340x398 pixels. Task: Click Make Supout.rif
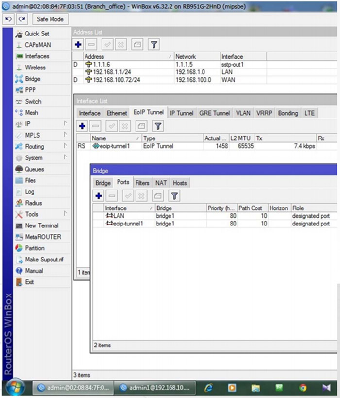coord(44,260)
